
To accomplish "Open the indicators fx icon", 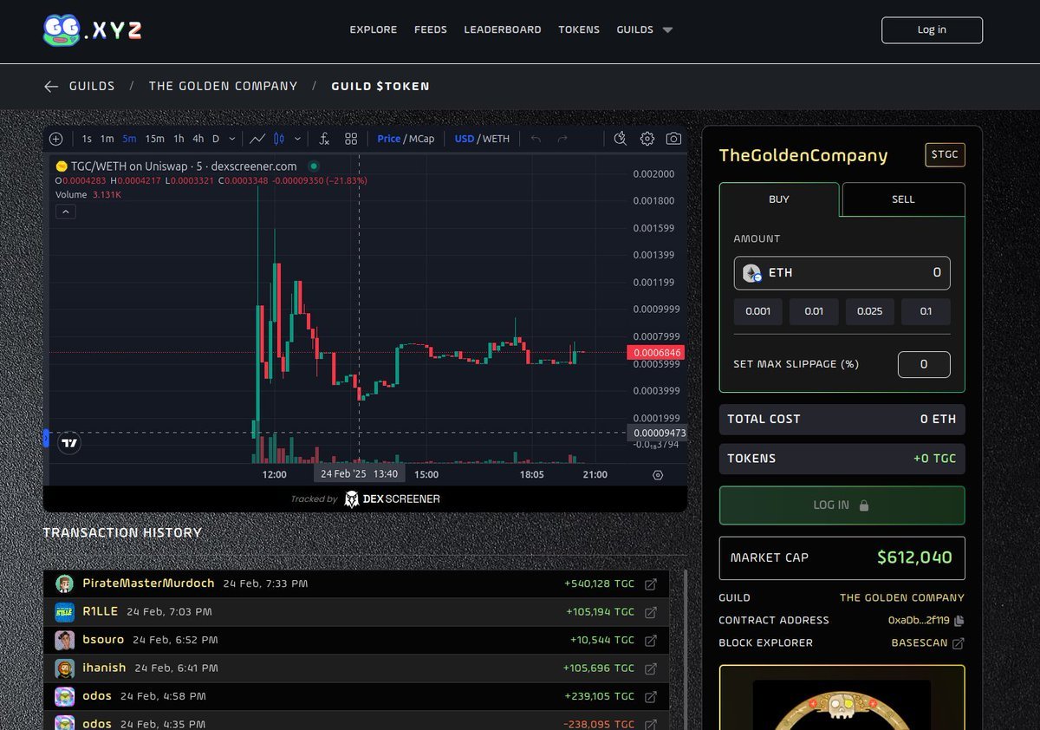I will [x=324, y=139].
